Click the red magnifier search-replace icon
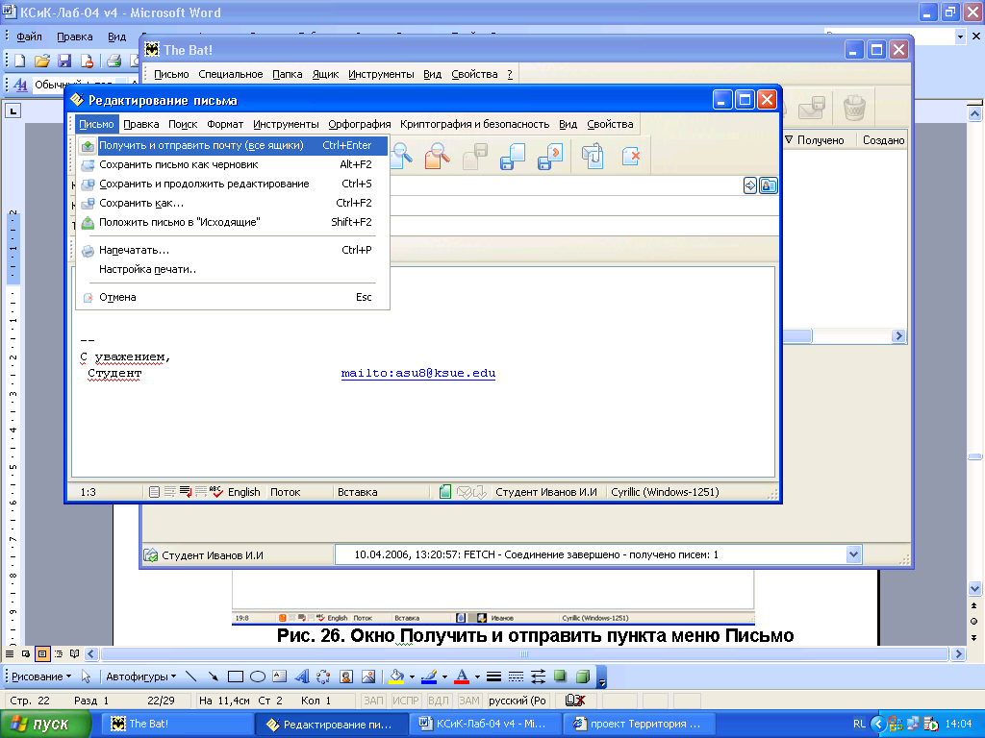Screen dimensions: 985x738 tap(437, 156)
